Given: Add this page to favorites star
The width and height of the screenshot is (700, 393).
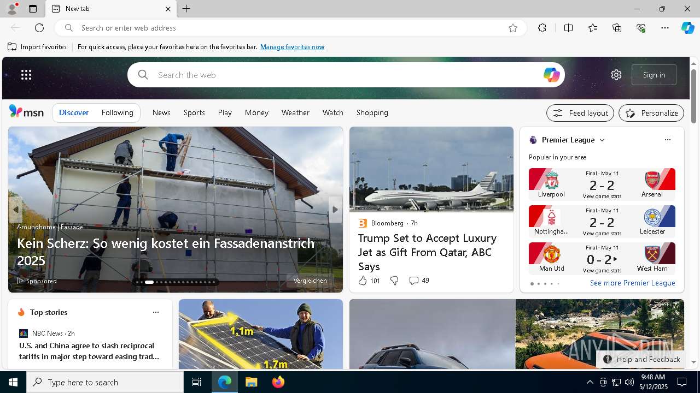Looking at the screenshot, I should tap(512, 28).
